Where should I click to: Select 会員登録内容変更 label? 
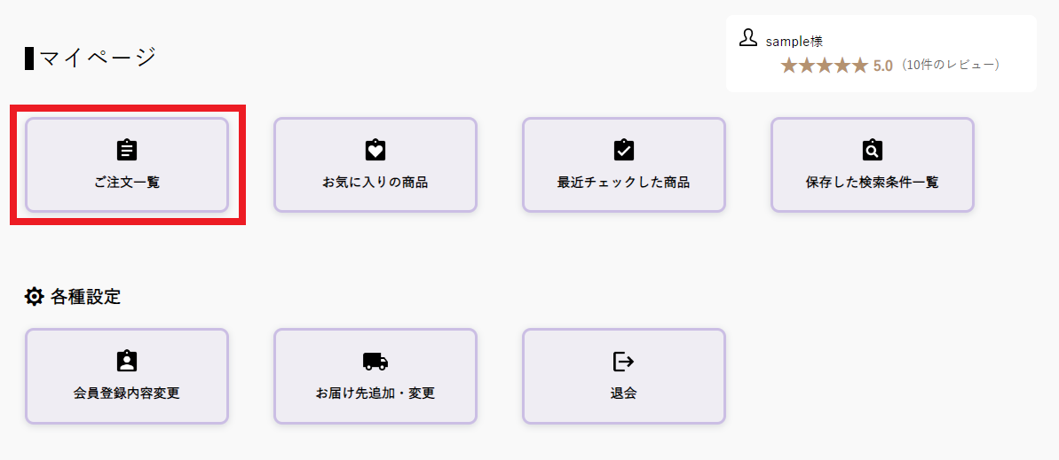click(x=127, y=394)
